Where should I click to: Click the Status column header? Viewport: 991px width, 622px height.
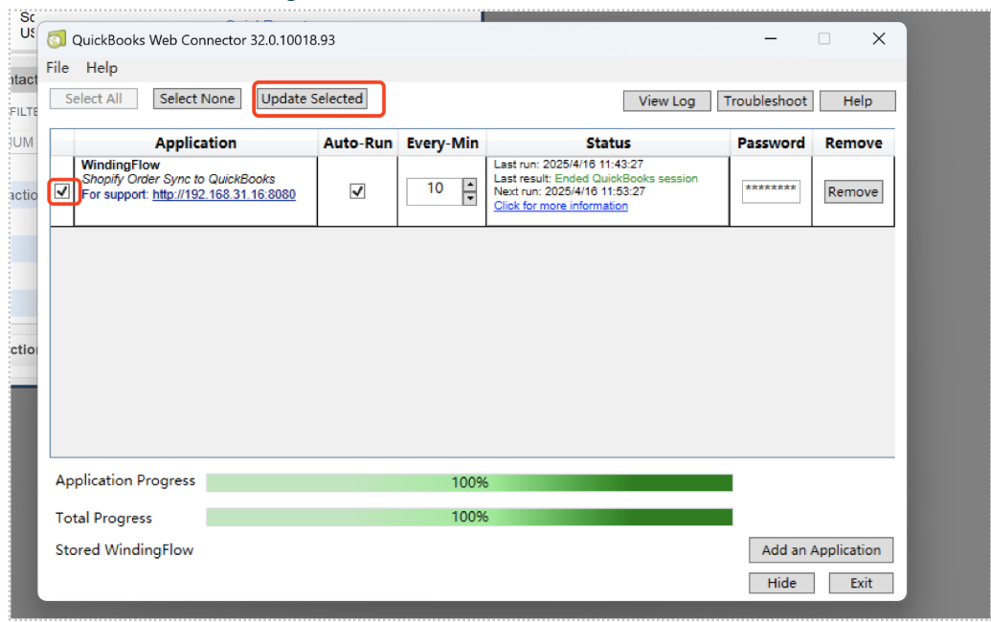(x=608, y=144)
